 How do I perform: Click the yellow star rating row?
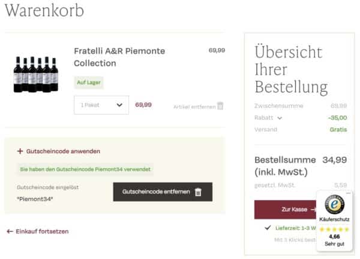point(334,229)
